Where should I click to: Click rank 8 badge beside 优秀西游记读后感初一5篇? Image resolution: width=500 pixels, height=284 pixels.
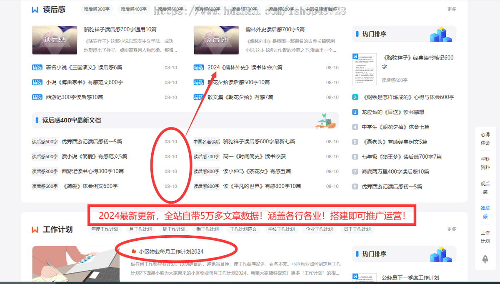pyautogui.click(x=355, y=187)
